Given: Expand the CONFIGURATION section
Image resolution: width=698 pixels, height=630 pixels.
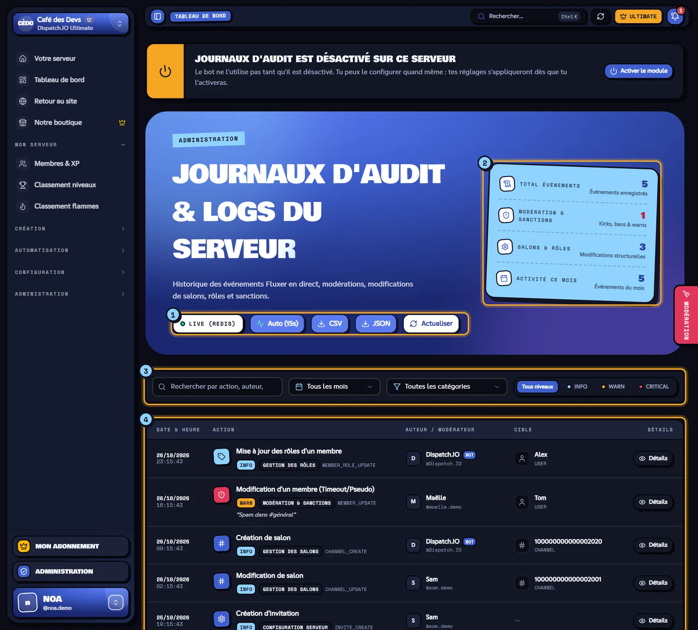Looking at the screenshot, I should pyautogui.click(x=70, y=272).
